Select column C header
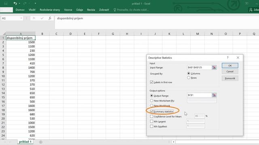This screenshot has height=145, width=259. [56, 34]
